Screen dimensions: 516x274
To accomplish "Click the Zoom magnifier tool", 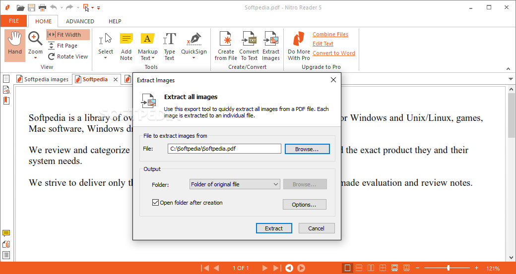I will click(35, 39).
